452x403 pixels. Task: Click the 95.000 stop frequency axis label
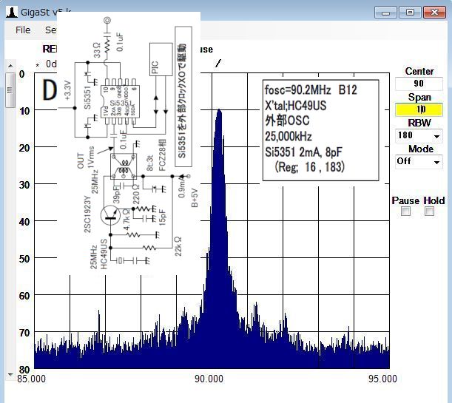382,379
